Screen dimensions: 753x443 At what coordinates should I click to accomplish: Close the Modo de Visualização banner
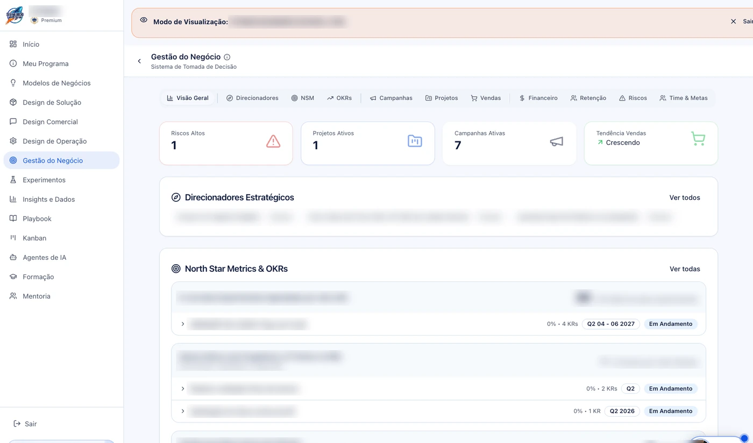pos(733,21)
